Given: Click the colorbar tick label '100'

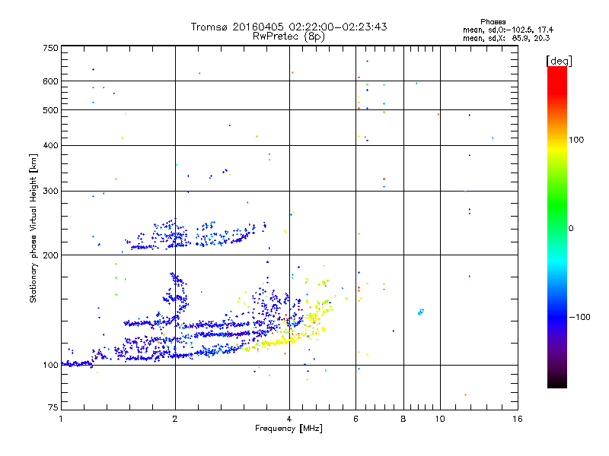Looking at the screenshot, I should (576, 140).
